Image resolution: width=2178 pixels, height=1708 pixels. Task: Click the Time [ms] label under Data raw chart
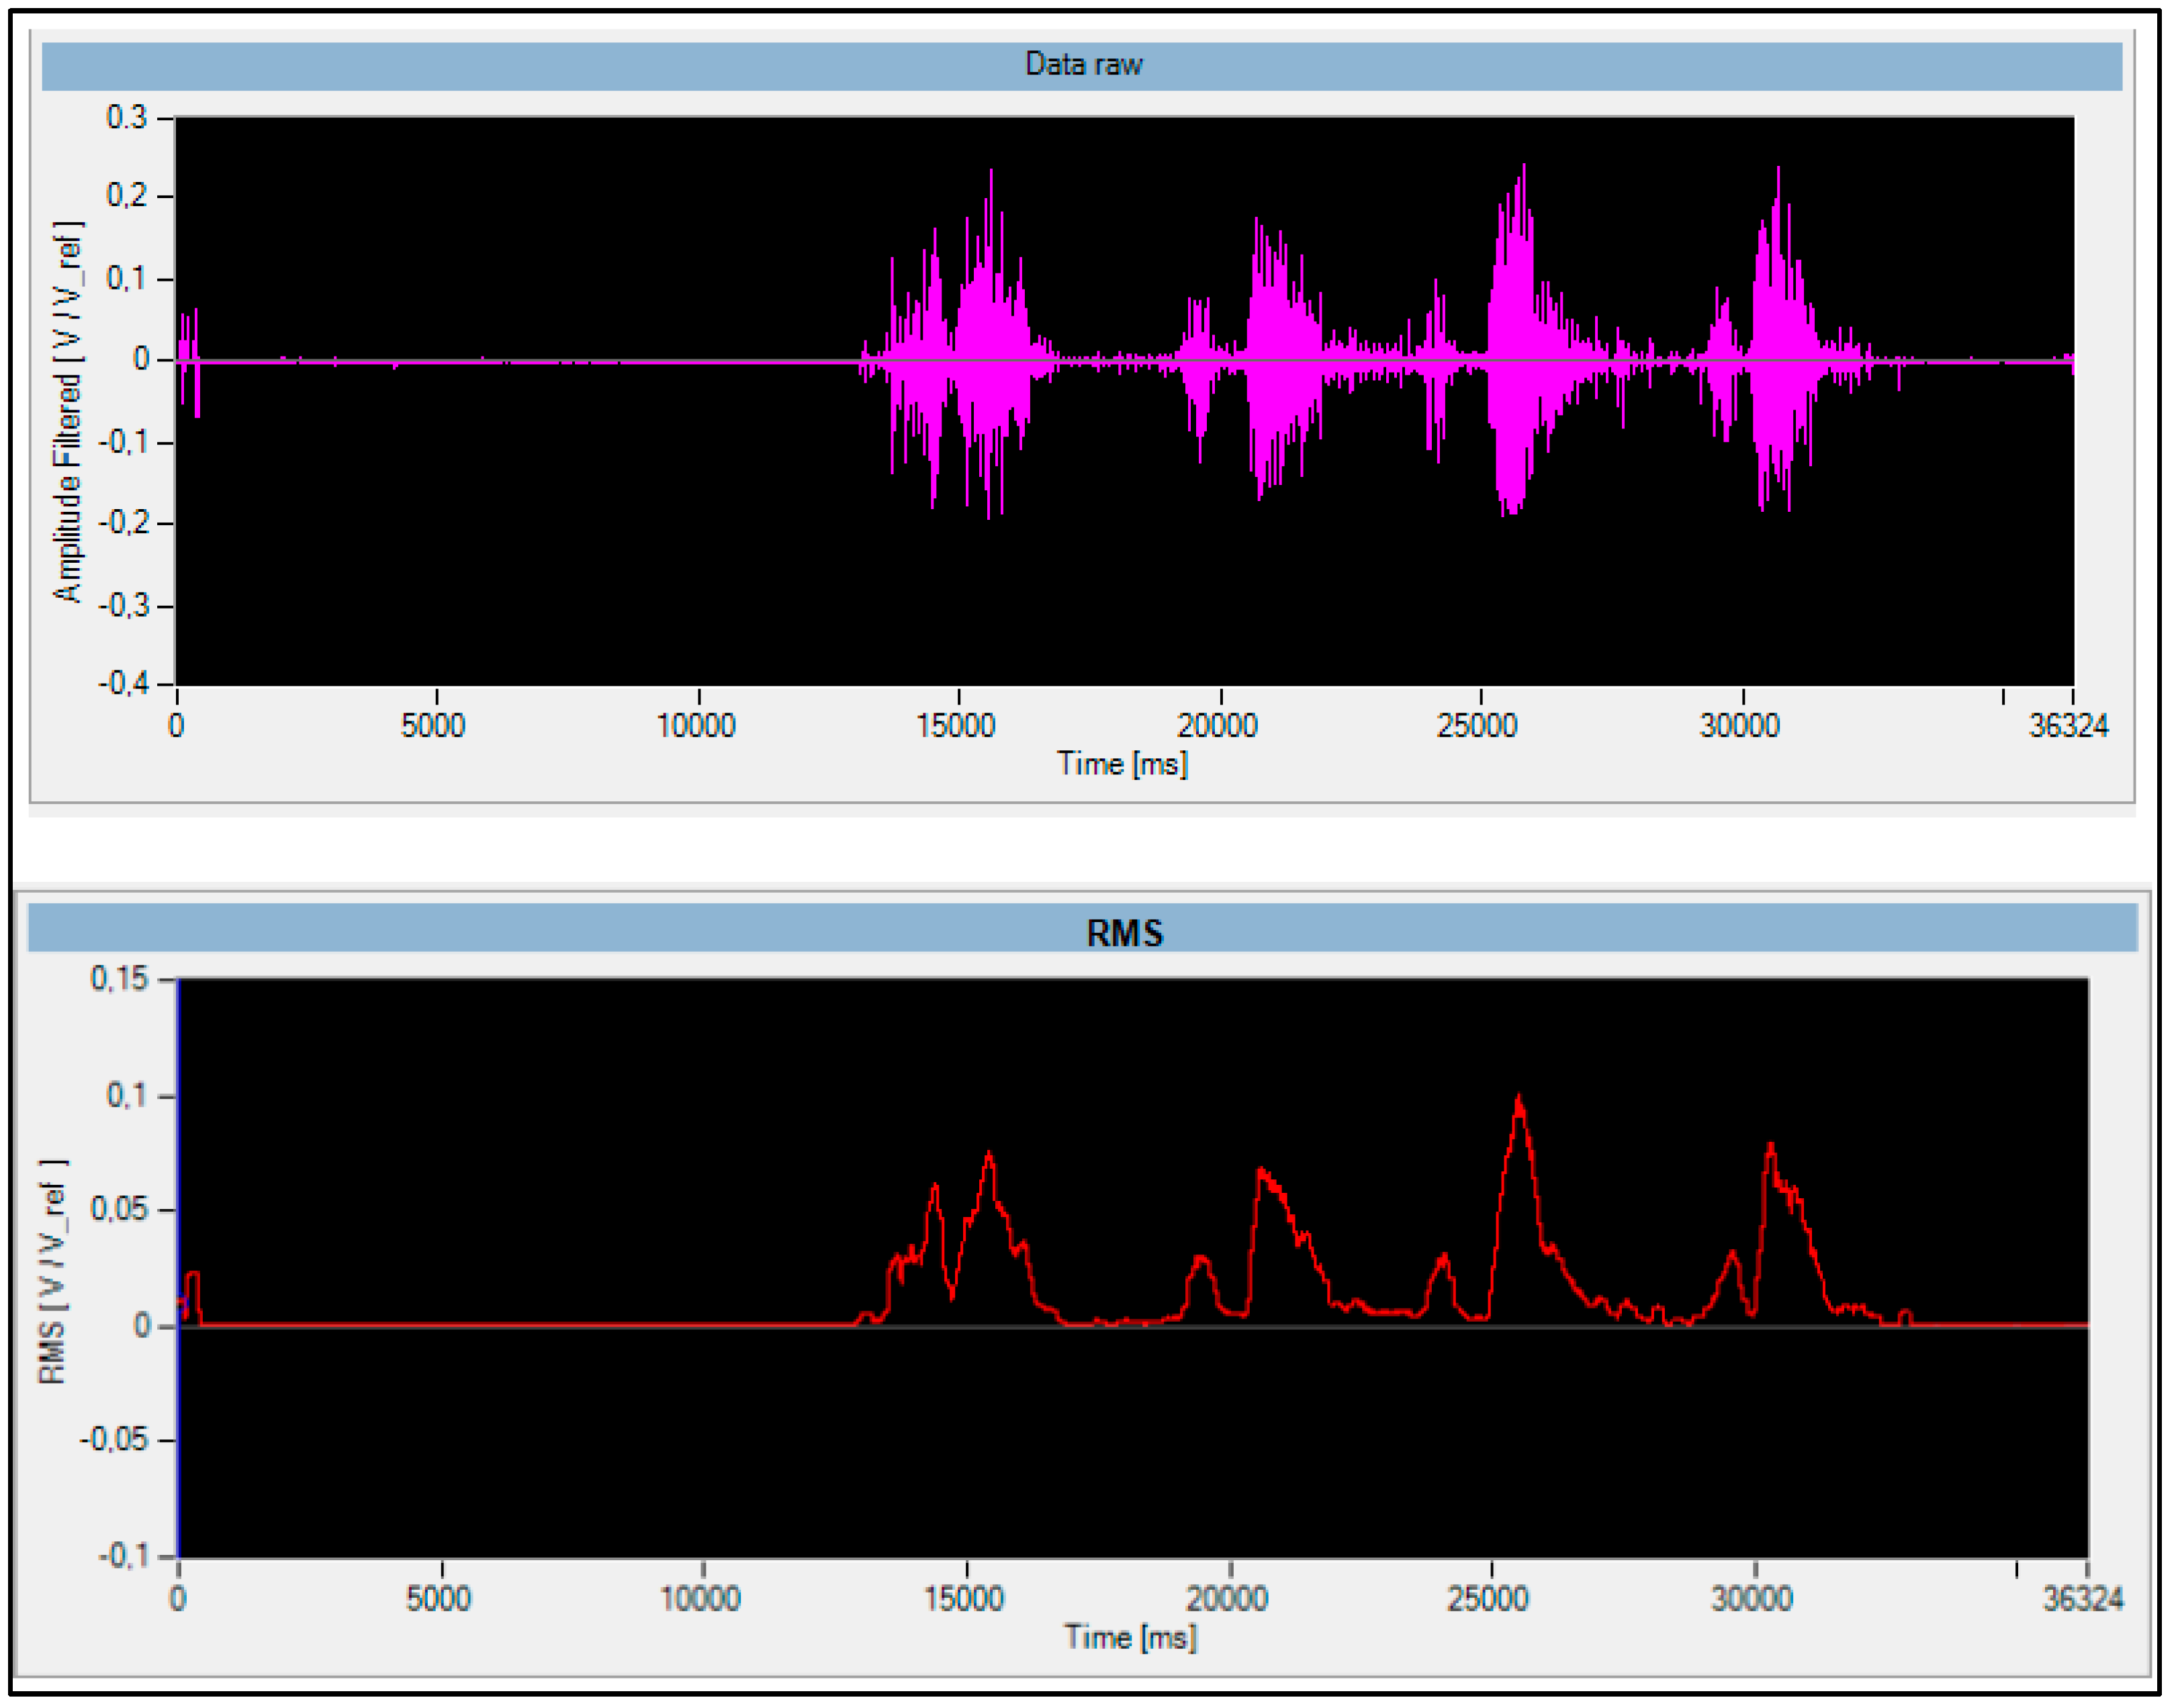pyautogui.click(x=1122, y=764)
